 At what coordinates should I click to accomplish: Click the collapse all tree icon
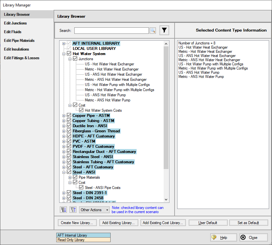point(73,210)
